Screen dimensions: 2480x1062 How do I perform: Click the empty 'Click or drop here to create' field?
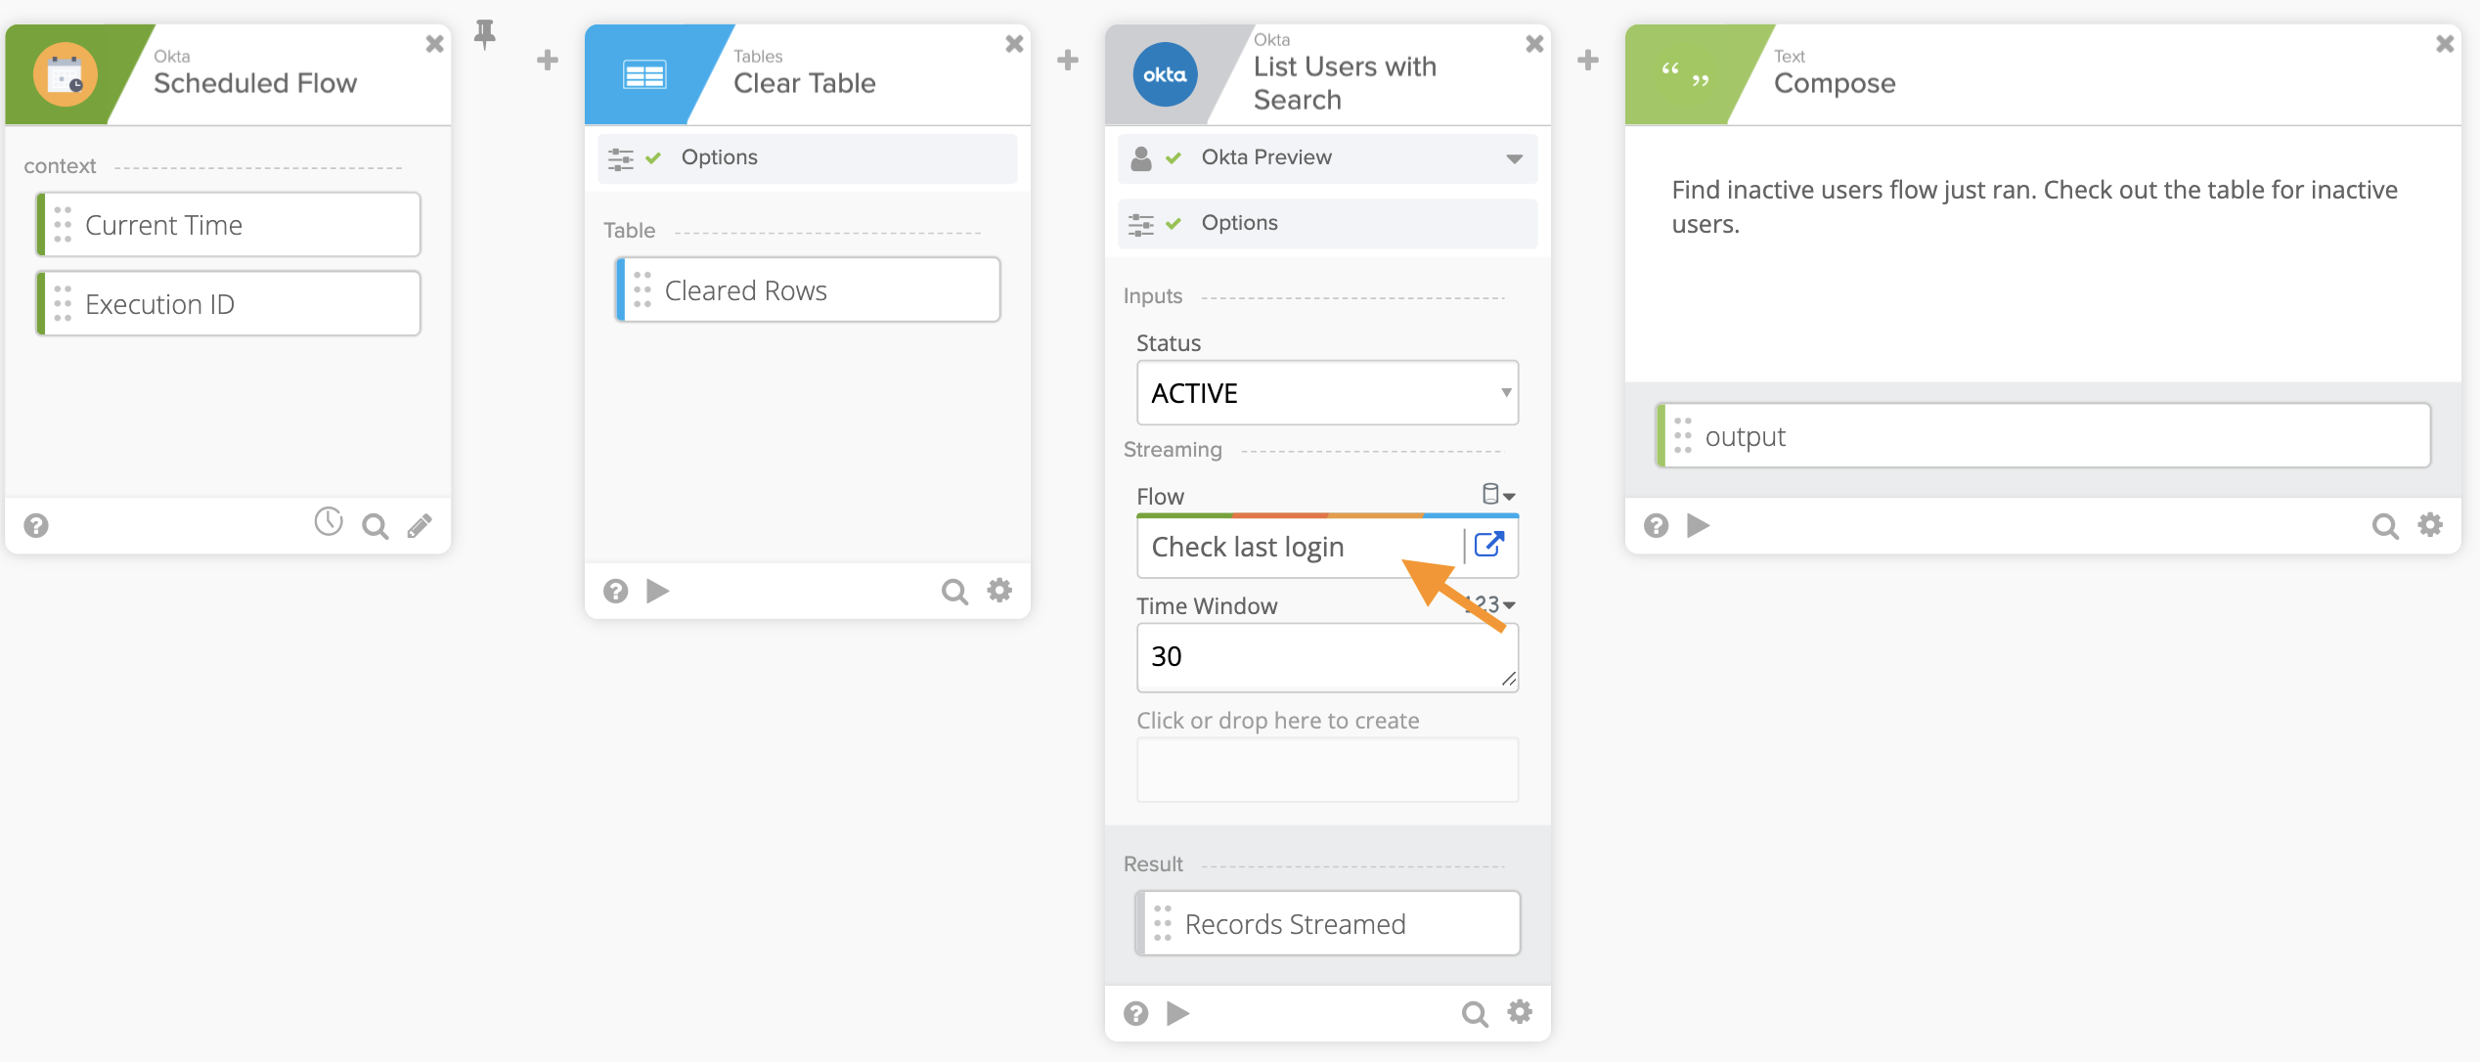[x=1327, y=770]
